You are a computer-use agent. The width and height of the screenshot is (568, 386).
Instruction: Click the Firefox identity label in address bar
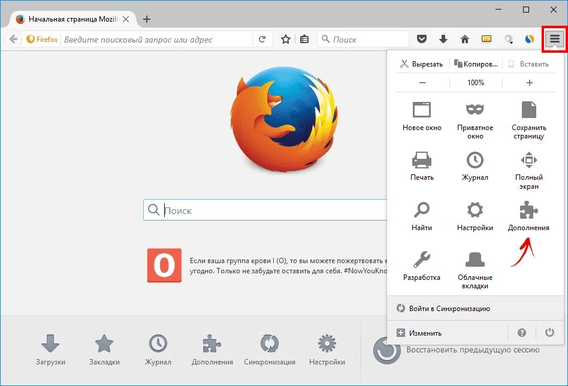tap(42, 39)
